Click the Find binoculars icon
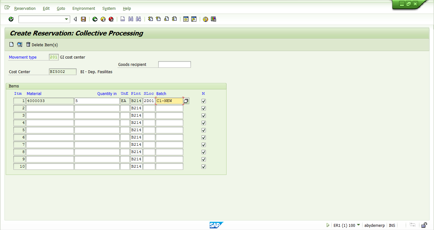The image size is (434, 230). (131, 19)
